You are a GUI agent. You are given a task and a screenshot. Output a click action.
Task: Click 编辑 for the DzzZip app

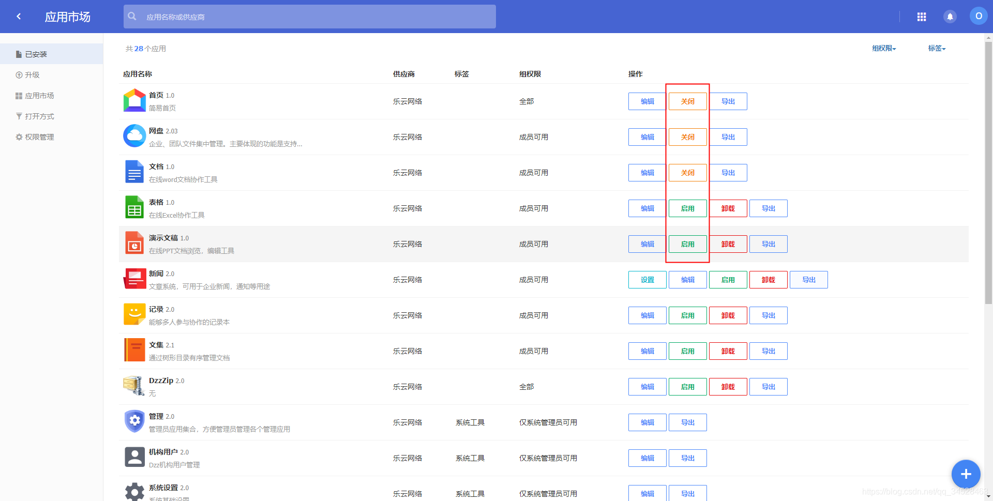(x=647, y=387)
